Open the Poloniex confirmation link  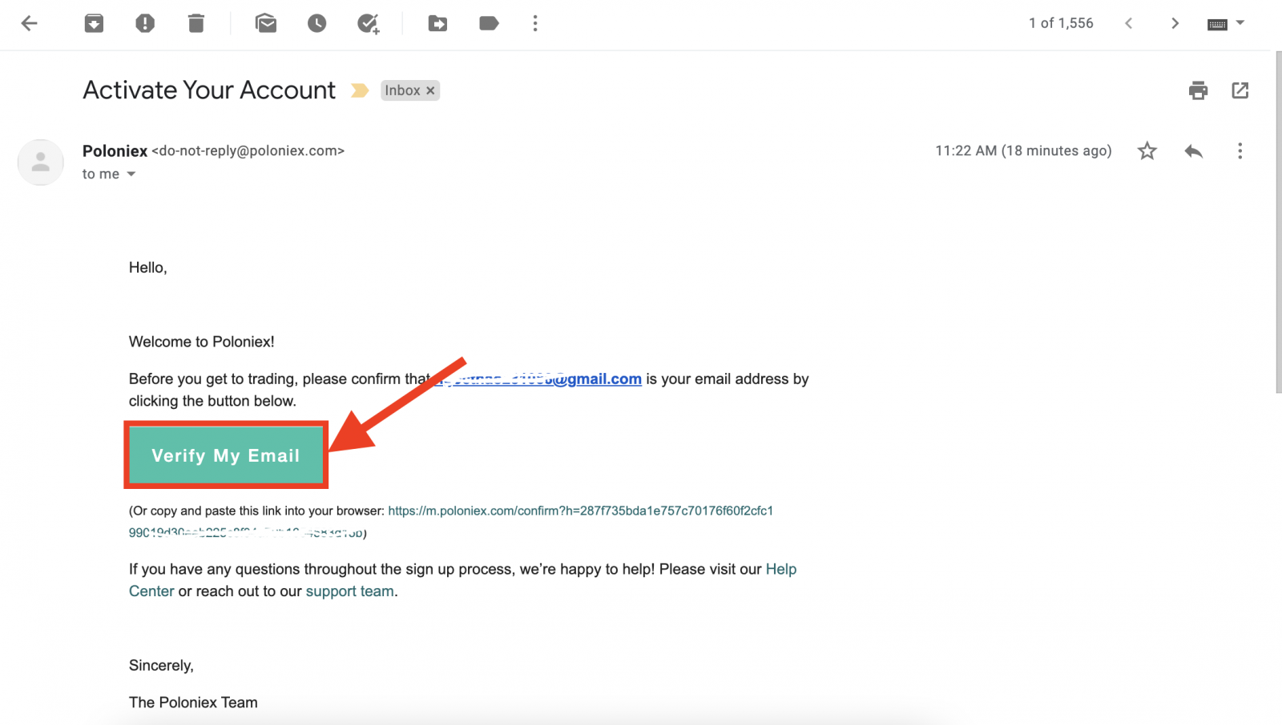(x=580, y=511)
